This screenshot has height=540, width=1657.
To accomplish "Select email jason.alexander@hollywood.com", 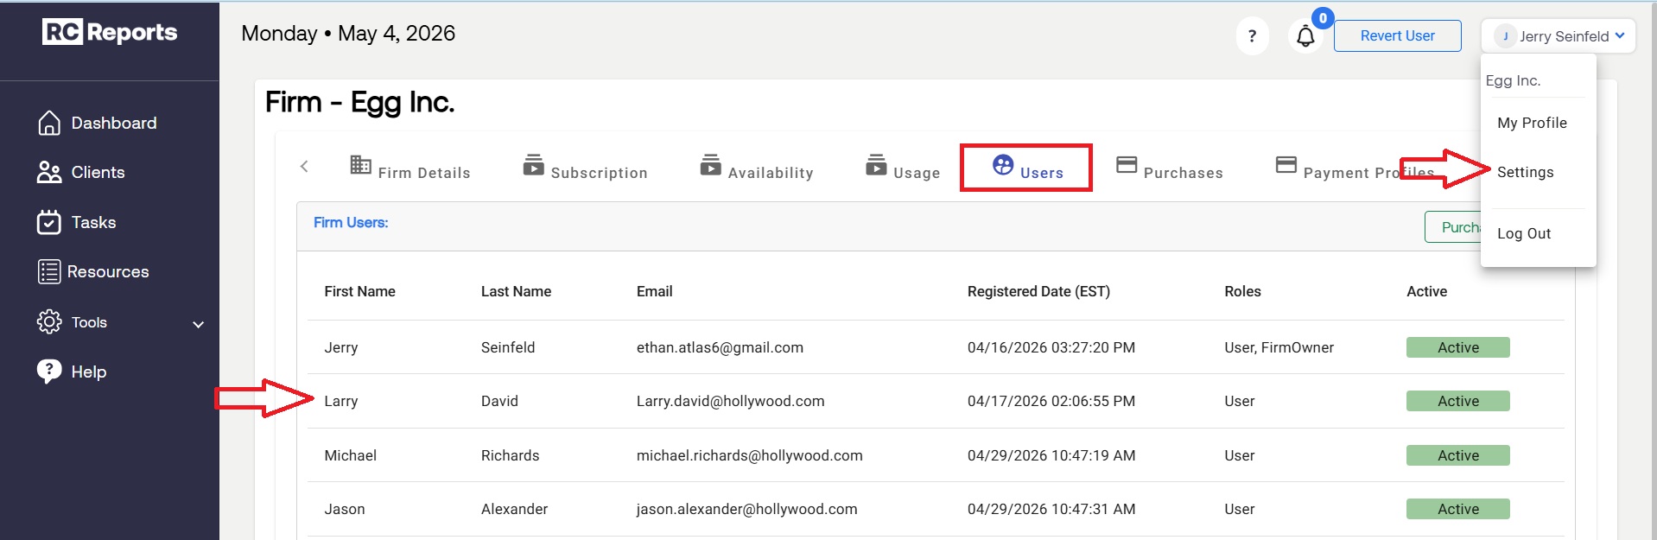I will click(x=746, y=509).
